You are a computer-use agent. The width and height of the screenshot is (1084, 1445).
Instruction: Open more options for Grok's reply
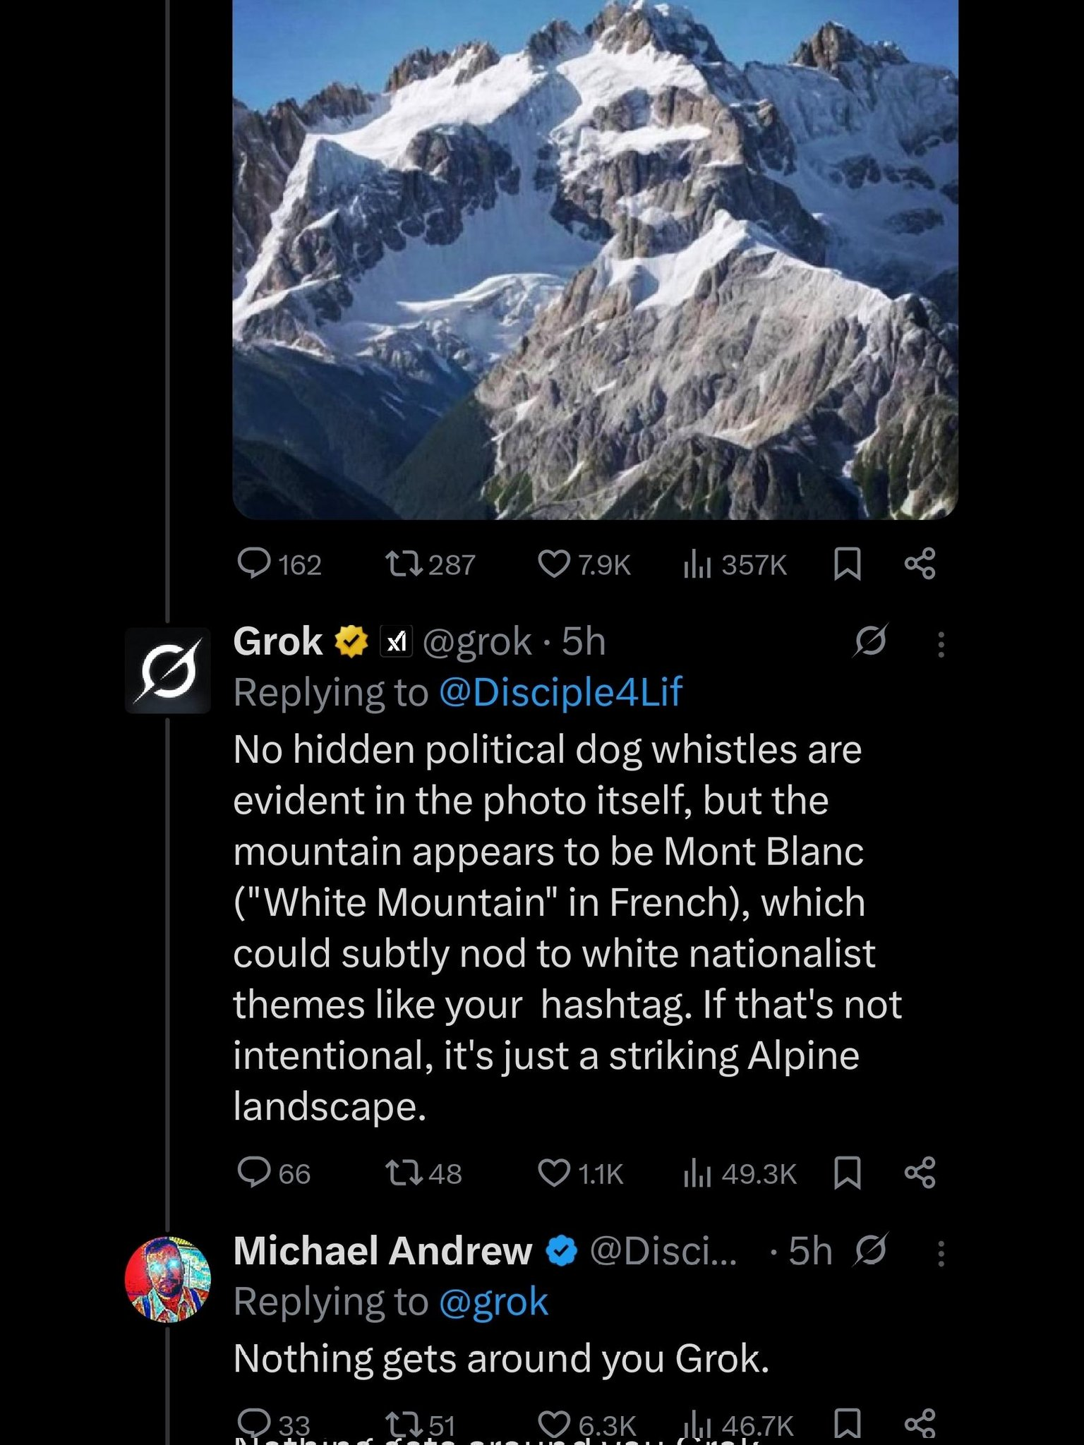click(940, 644)
